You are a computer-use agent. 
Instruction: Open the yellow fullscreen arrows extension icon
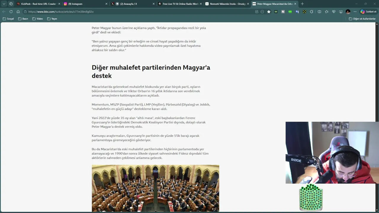coord(304,12)
